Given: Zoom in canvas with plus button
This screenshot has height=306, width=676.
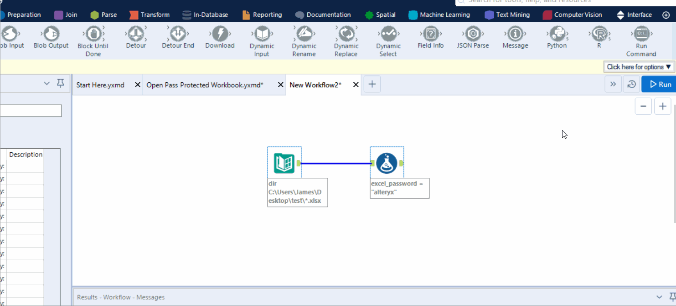Looking at the screenshot, I should click(x=662, y=106).
